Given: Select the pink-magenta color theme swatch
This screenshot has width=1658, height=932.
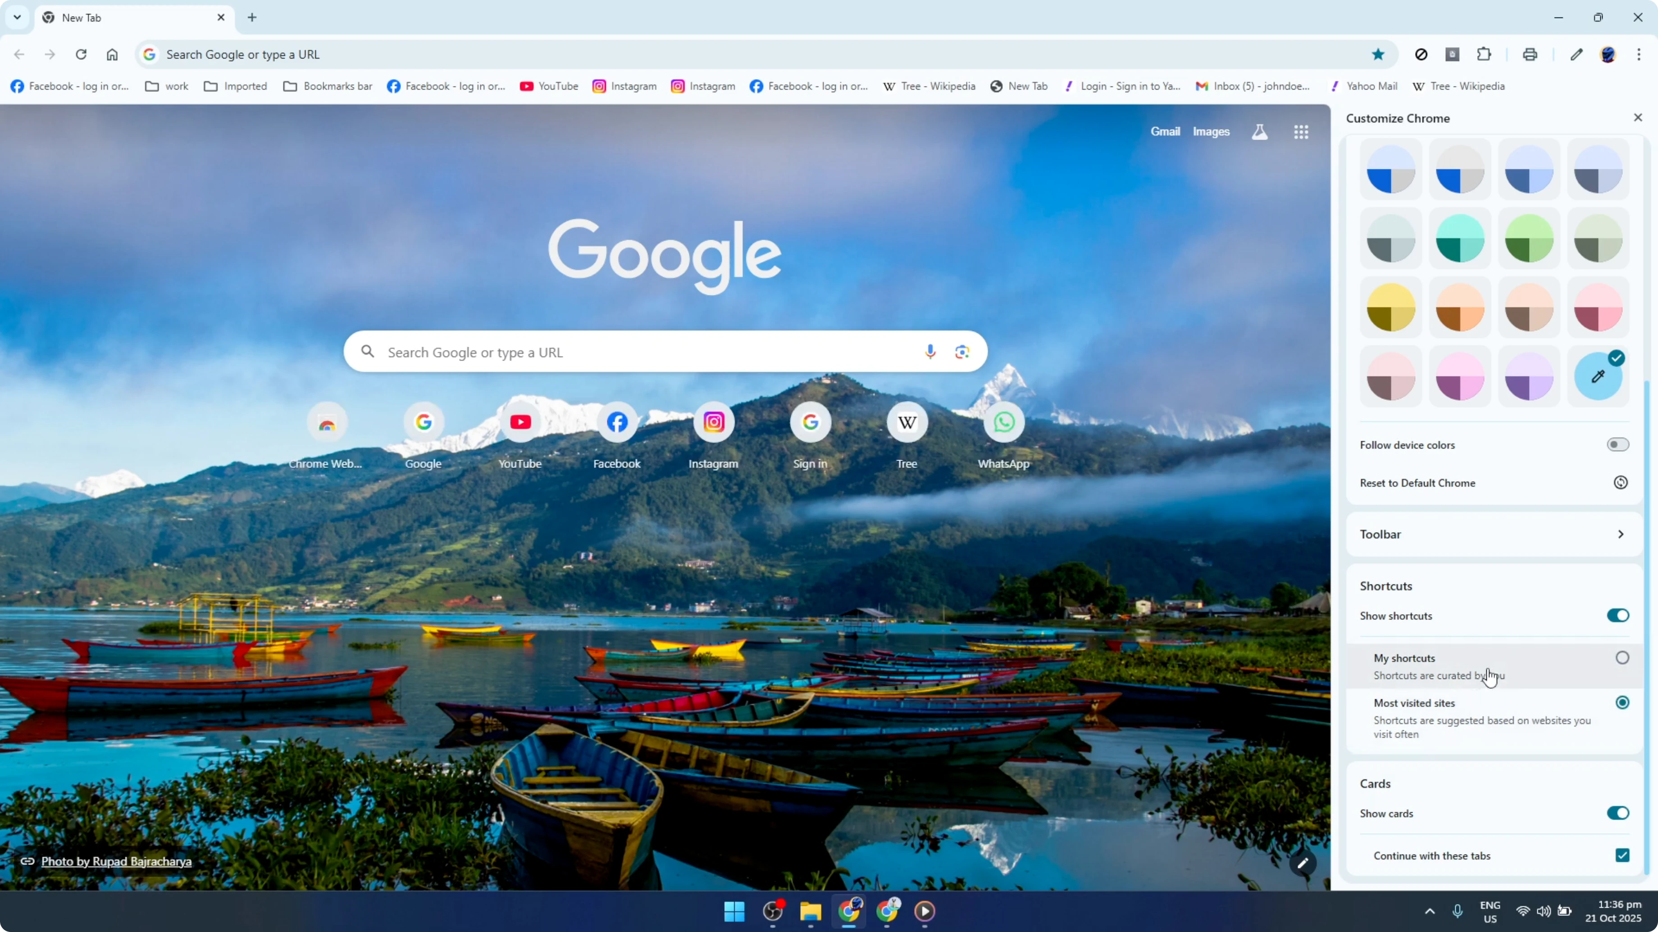Looking at the screenshot, I should pos(1460,376).
